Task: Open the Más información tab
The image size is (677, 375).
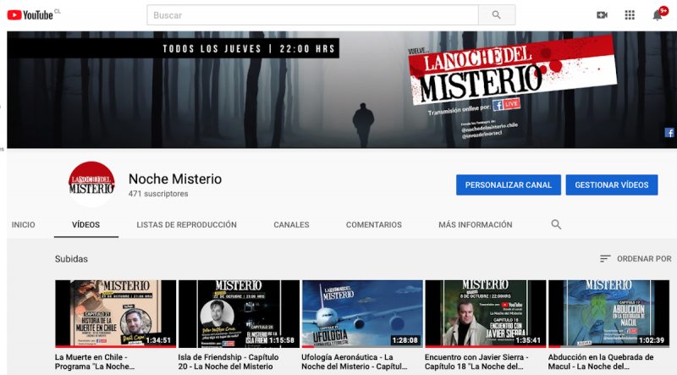Action: 476,224
